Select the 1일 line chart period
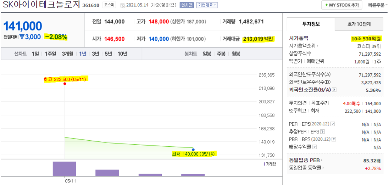This screenshot has height=185, width=388. (x=35, y=54)
